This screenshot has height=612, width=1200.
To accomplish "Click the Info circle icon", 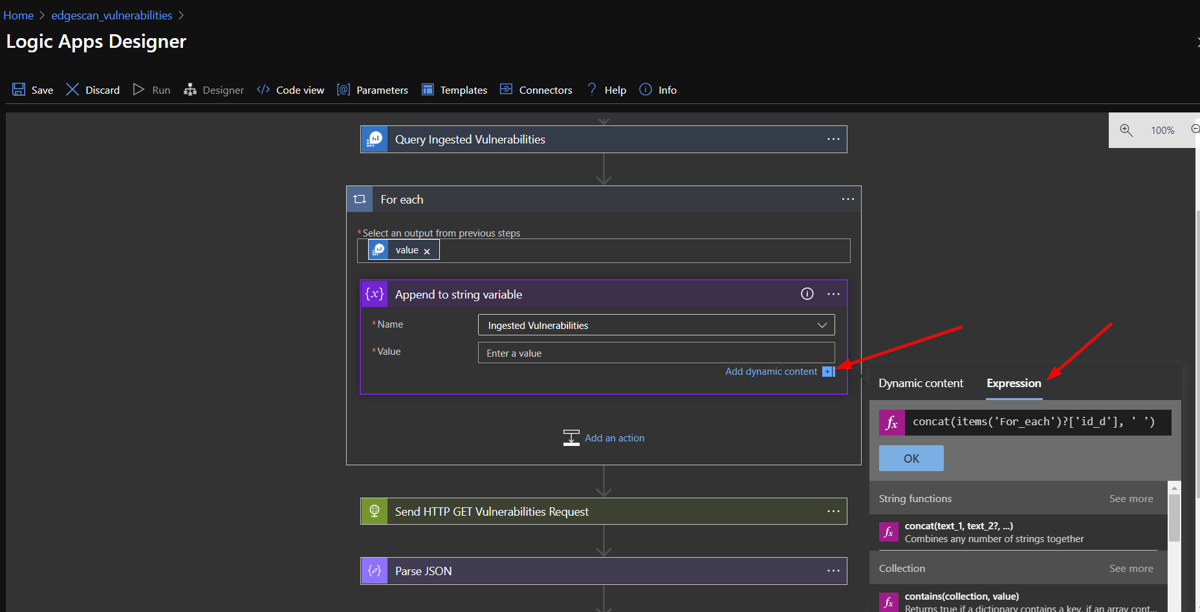I will pos(646,89).
